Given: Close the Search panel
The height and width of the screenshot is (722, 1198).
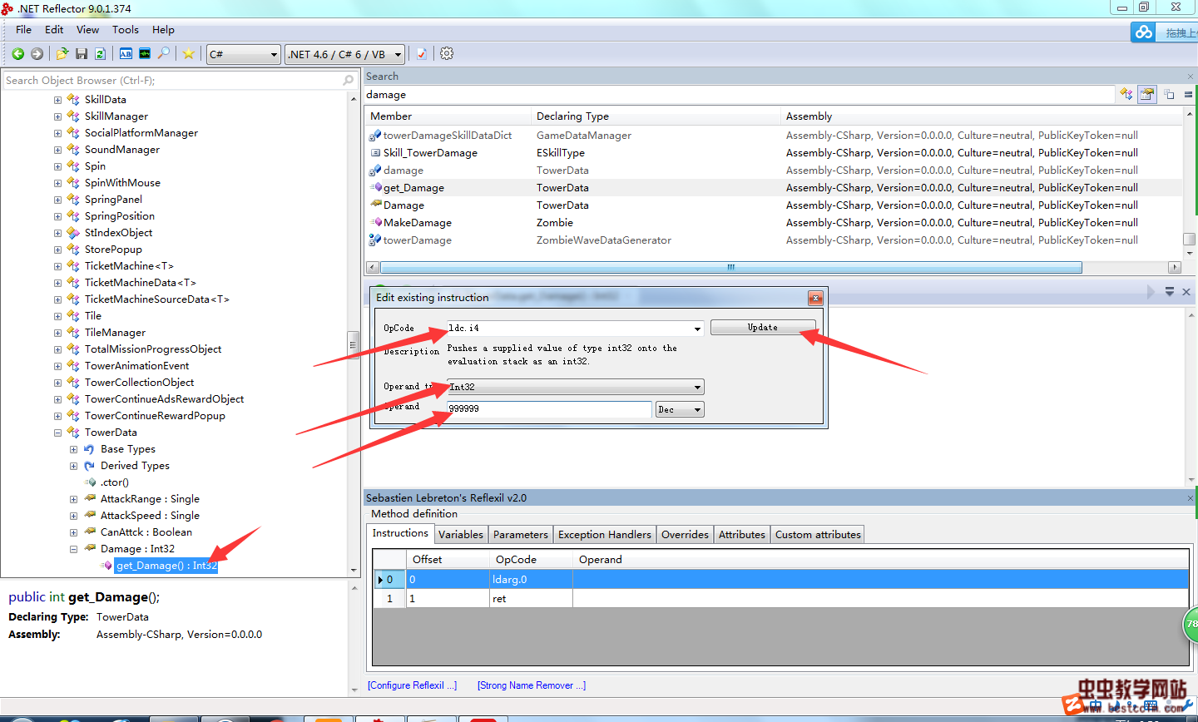Looking at the screenshot, I should (1191, 77).
